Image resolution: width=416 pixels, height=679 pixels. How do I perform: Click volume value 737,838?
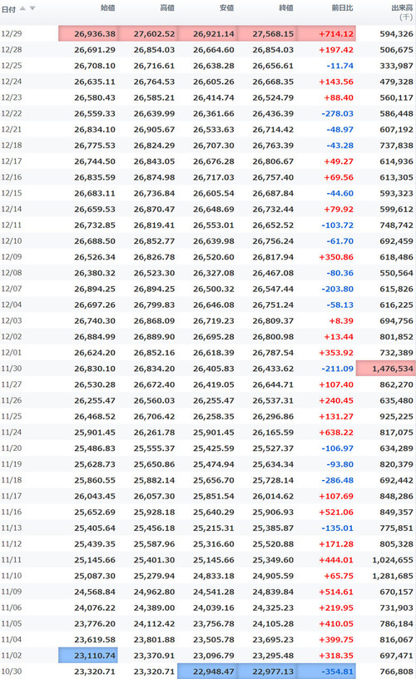pos(396,146)
